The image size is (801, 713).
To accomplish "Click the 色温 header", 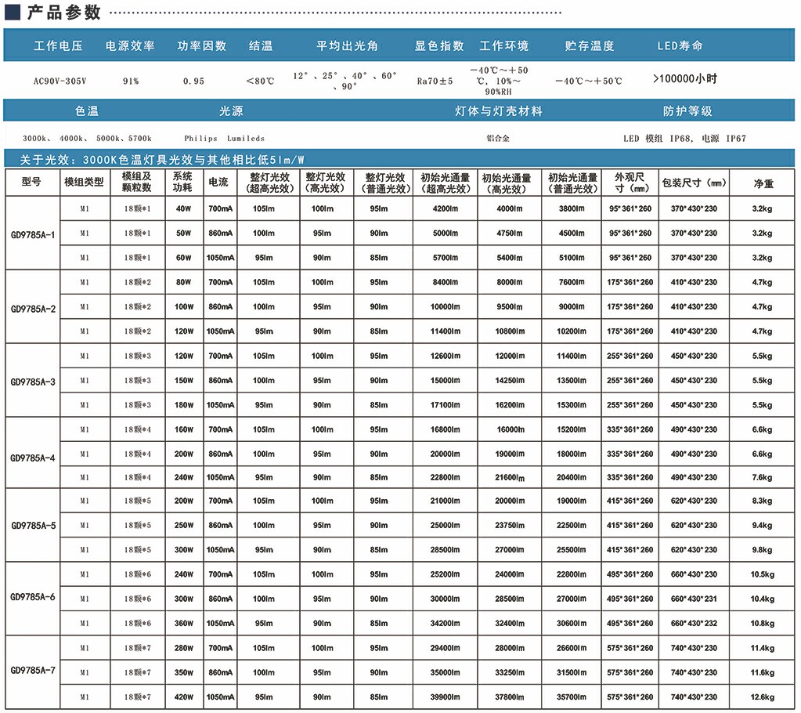I will [x=87, y=111].
